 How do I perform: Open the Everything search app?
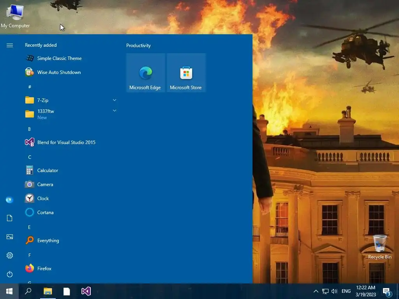point(71,240)
